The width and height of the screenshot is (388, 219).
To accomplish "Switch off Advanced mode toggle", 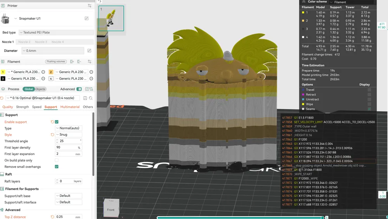I will click(79, 89).
